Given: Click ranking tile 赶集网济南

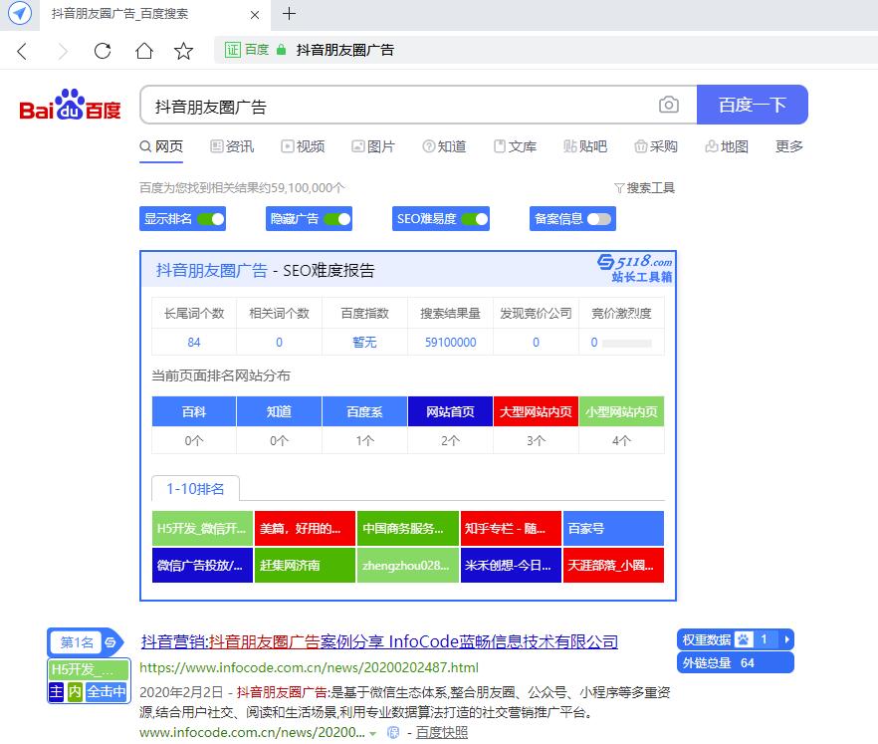Looking at the screenshot, I should tap(305, 566).
